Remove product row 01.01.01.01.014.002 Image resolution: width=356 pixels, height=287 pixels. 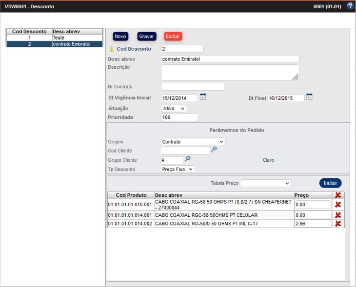click(x=338, y=224)
